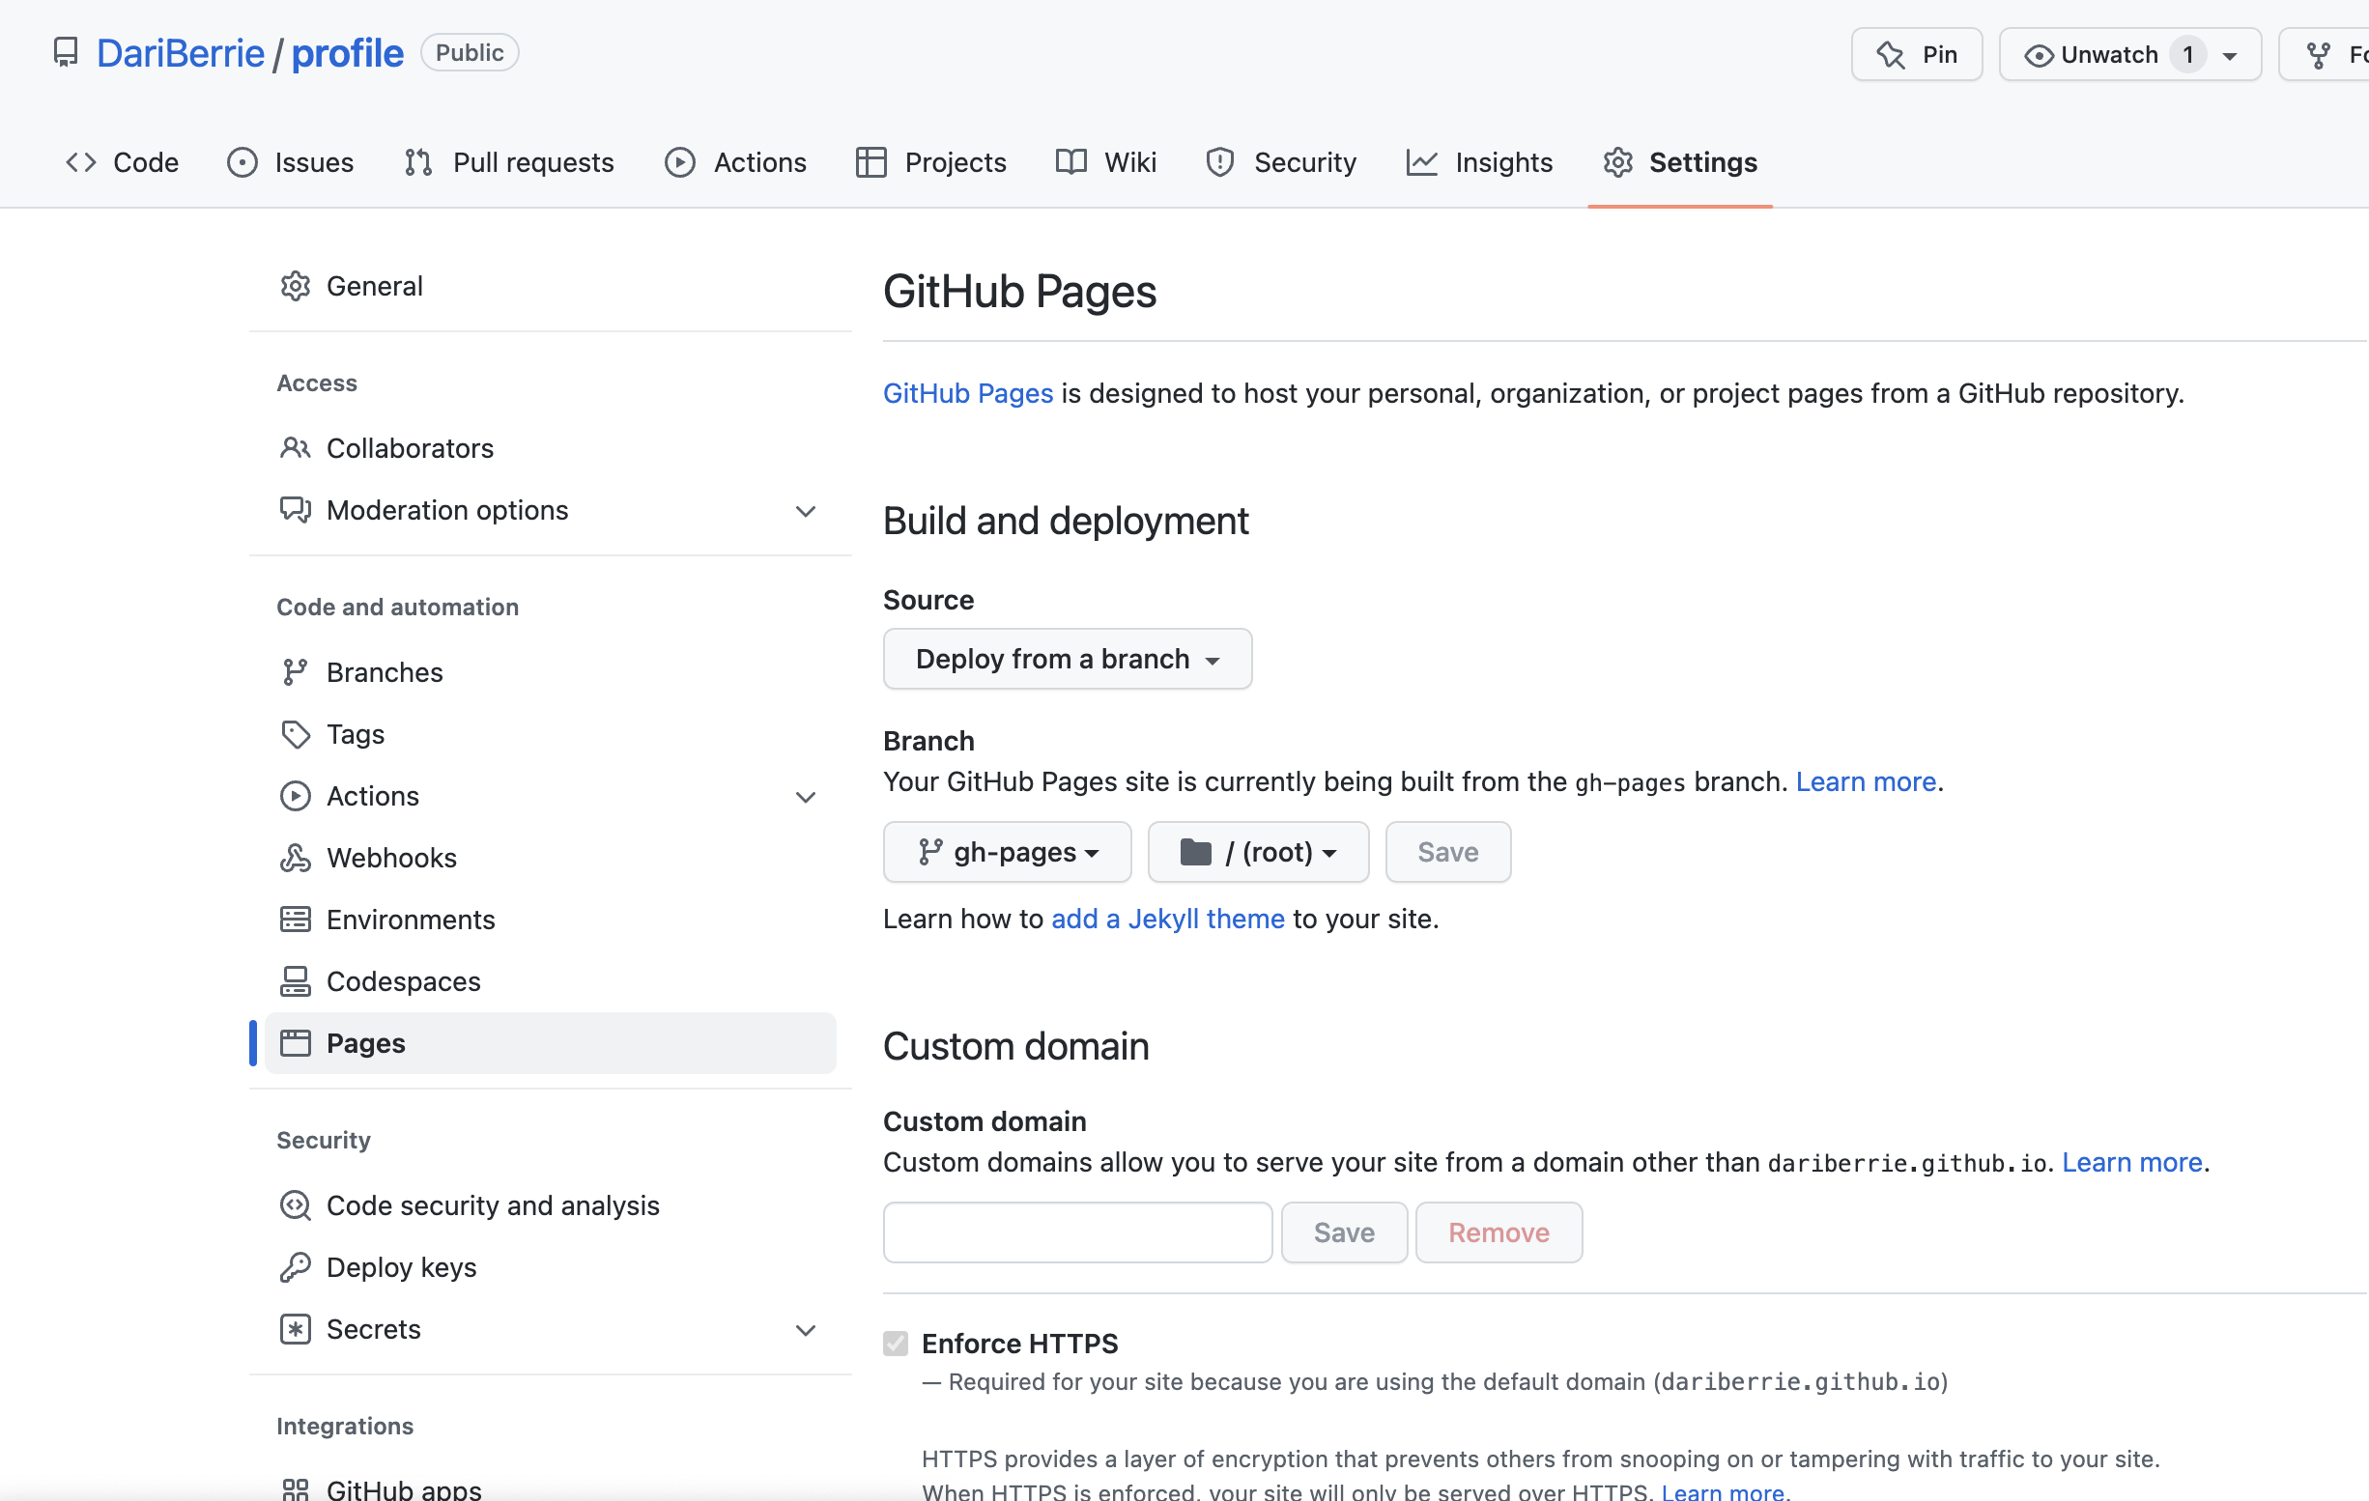Click the Security shield icon in top navigation
Viewport: 2369px width, 1501px height.
(1220, 162)
